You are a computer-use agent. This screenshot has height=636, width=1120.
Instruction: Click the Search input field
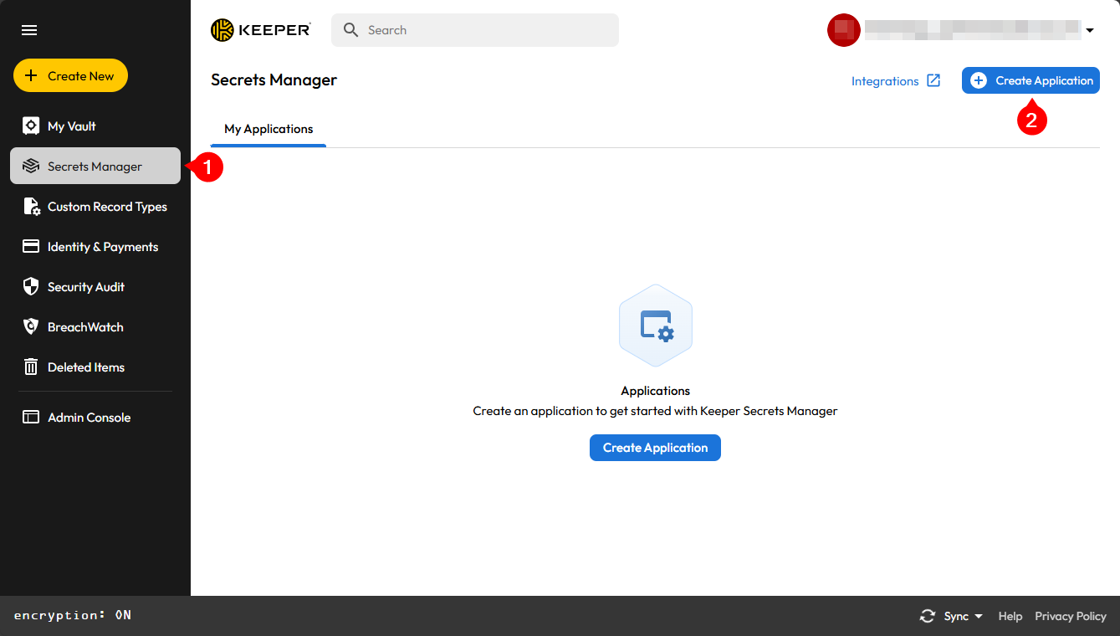475,30
